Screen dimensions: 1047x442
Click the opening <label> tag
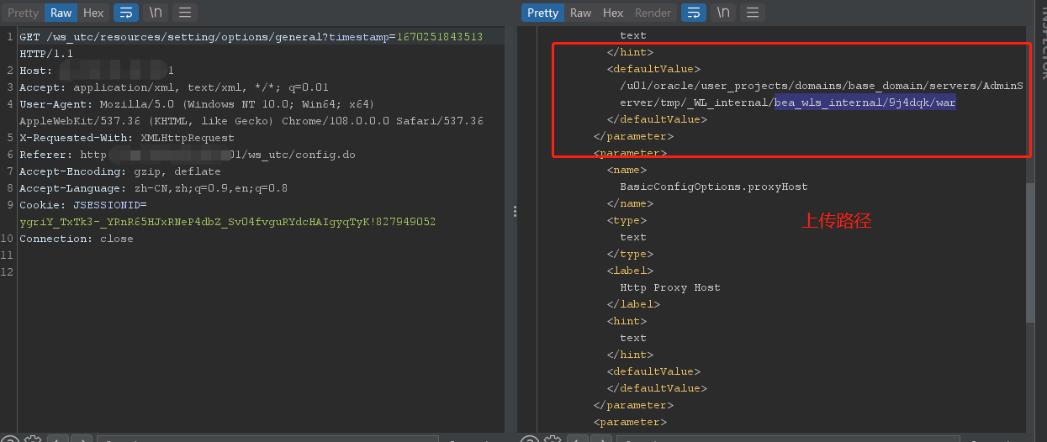click(630, 271)
